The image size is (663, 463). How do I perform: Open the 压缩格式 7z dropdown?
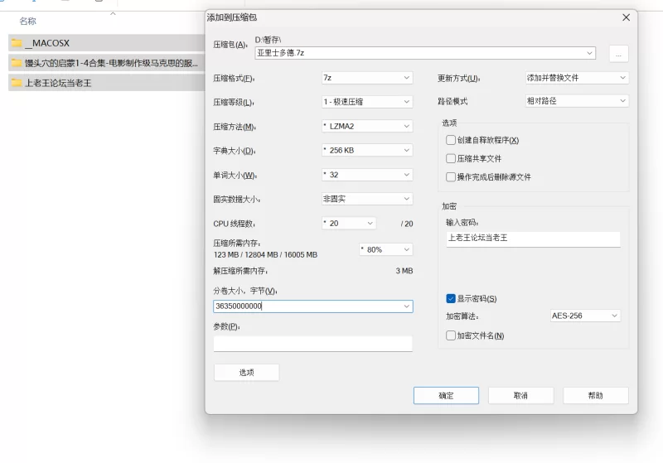(x=366, y=78)
